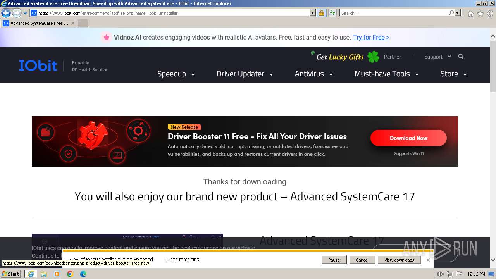496x279 pixels.
Task: Click the red Download Now button
Action: point(408,138)
